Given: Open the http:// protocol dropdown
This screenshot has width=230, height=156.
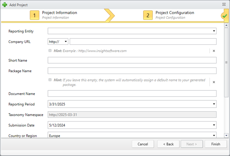Looking at the screenshot, I should (58, 42).
